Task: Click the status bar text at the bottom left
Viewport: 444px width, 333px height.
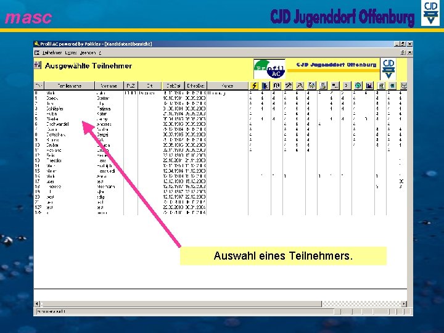Action: 51,311
